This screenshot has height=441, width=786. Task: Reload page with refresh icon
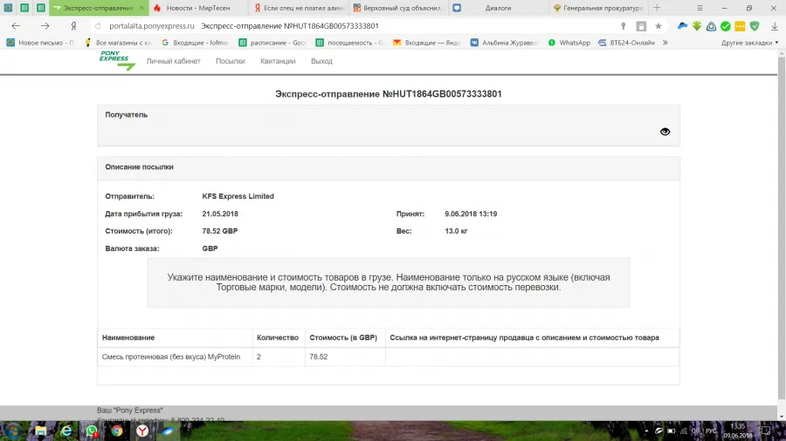(98, 26)
